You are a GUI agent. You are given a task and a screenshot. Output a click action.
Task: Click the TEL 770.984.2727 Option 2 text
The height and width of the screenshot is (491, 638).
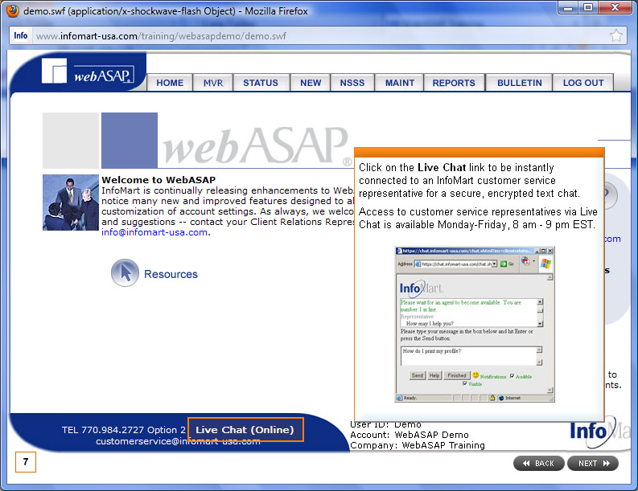(124, 430)
